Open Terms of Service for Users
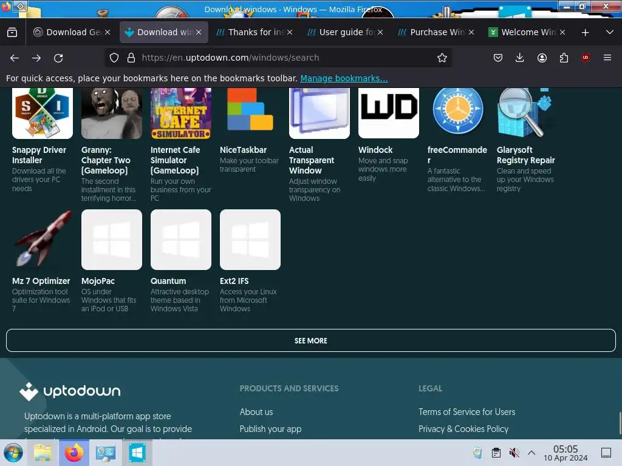 coord(467,412)
